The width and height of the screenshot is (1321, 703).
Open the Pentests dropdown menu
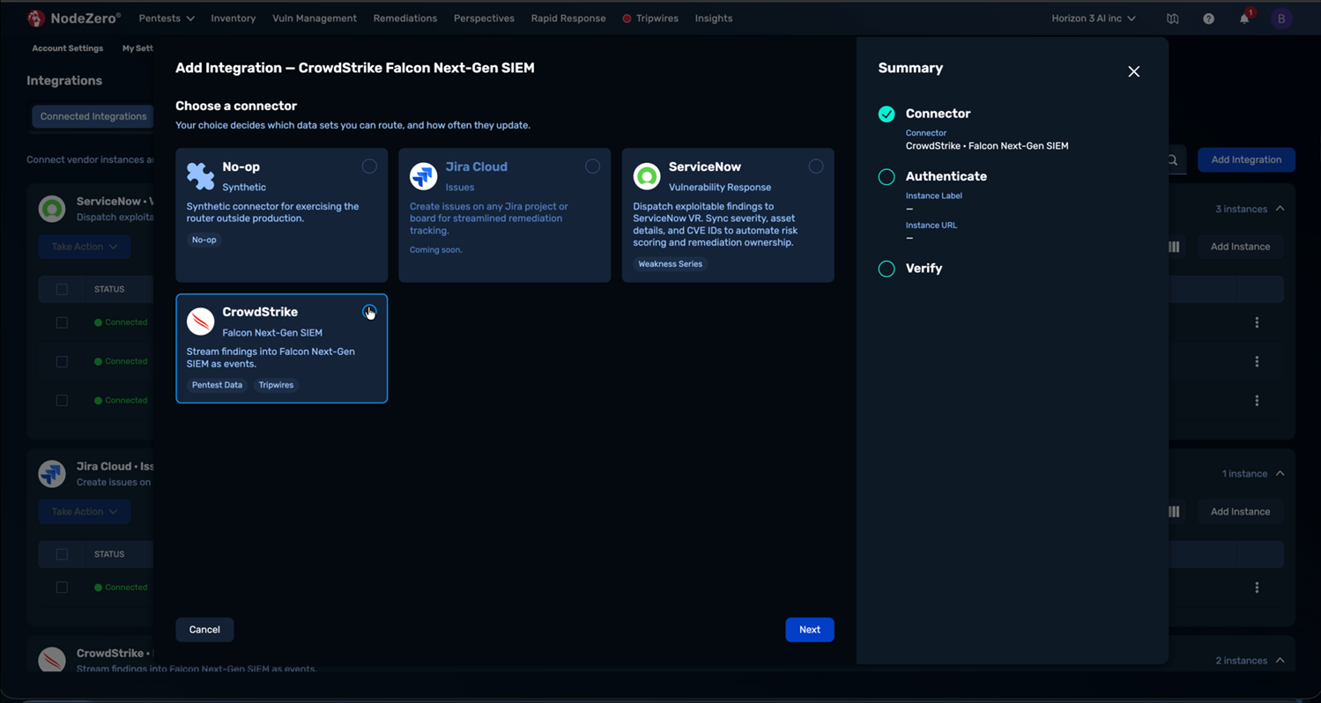pos(167,18)
